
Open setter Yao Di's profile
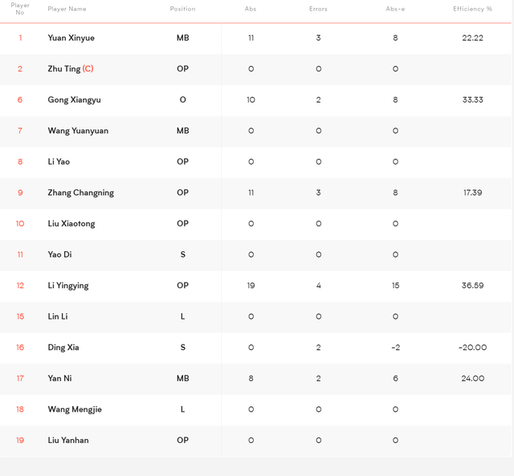[x=59, y=254]
